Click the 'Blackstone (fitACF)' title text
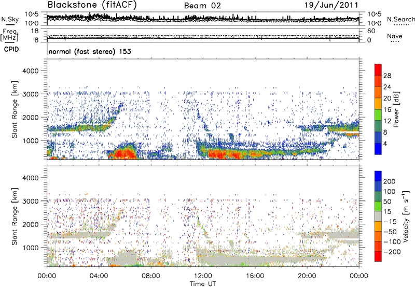415x287 pixels. coord(92,5)
